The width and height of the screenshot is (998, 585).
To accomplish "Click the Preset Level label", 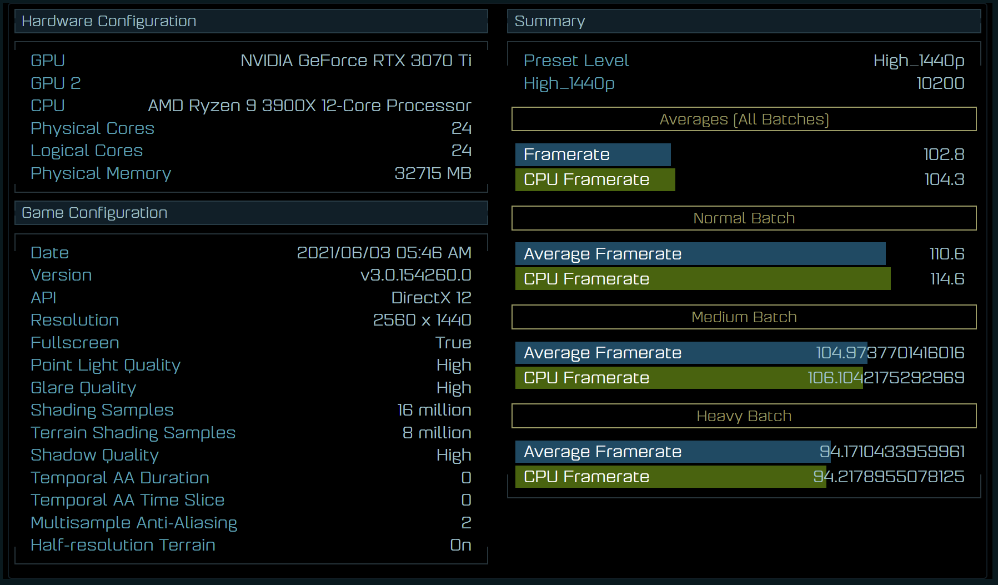I will [x=576, y=61].
